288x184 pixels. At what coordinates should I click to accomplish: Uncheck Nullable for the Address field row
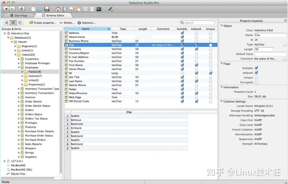tap(182, 33)
